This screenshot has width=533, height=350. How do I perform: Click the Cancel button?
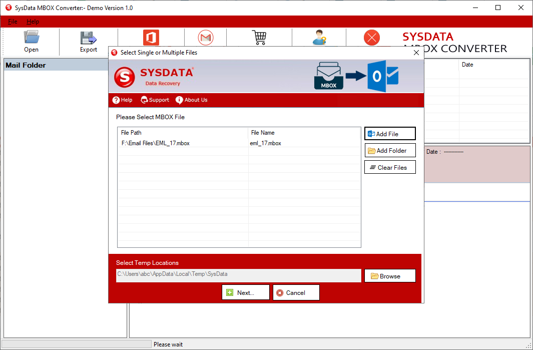[x=296, y=292]
